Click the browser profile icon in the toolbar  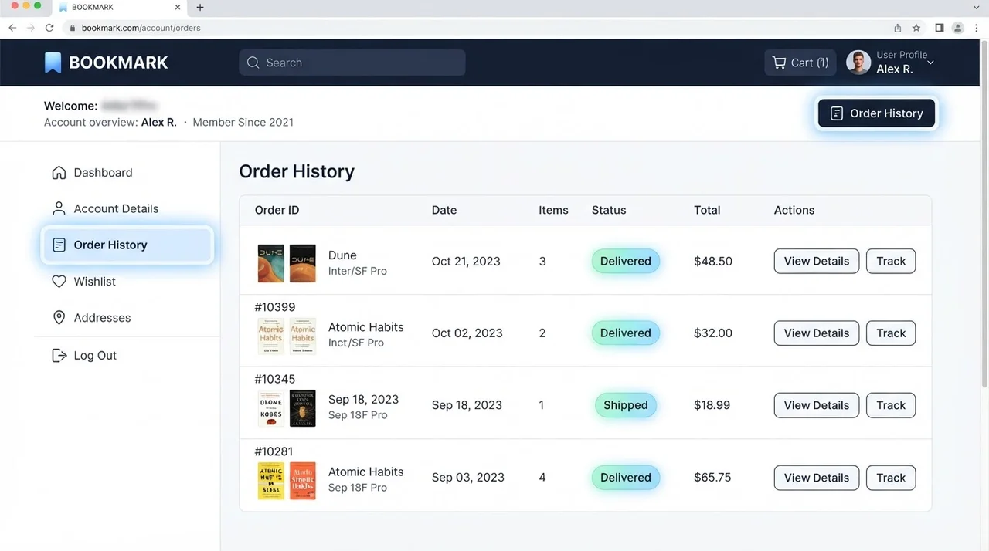pyautogui.click(x=958, y=28)
